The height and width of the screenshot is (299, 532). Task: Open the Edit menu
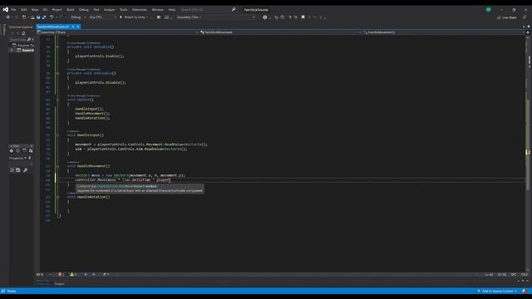pyautogui.click(x=24, y=9)
